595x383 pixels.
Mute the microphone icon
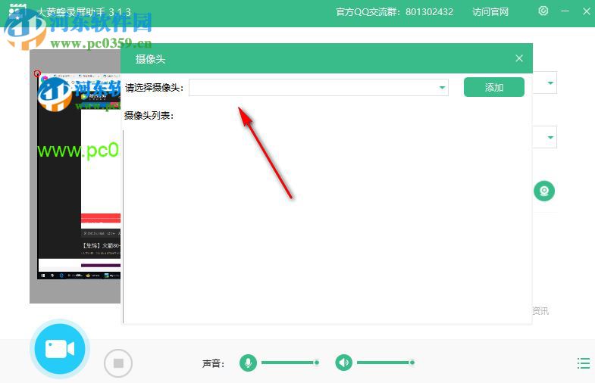tap(248, 363)
